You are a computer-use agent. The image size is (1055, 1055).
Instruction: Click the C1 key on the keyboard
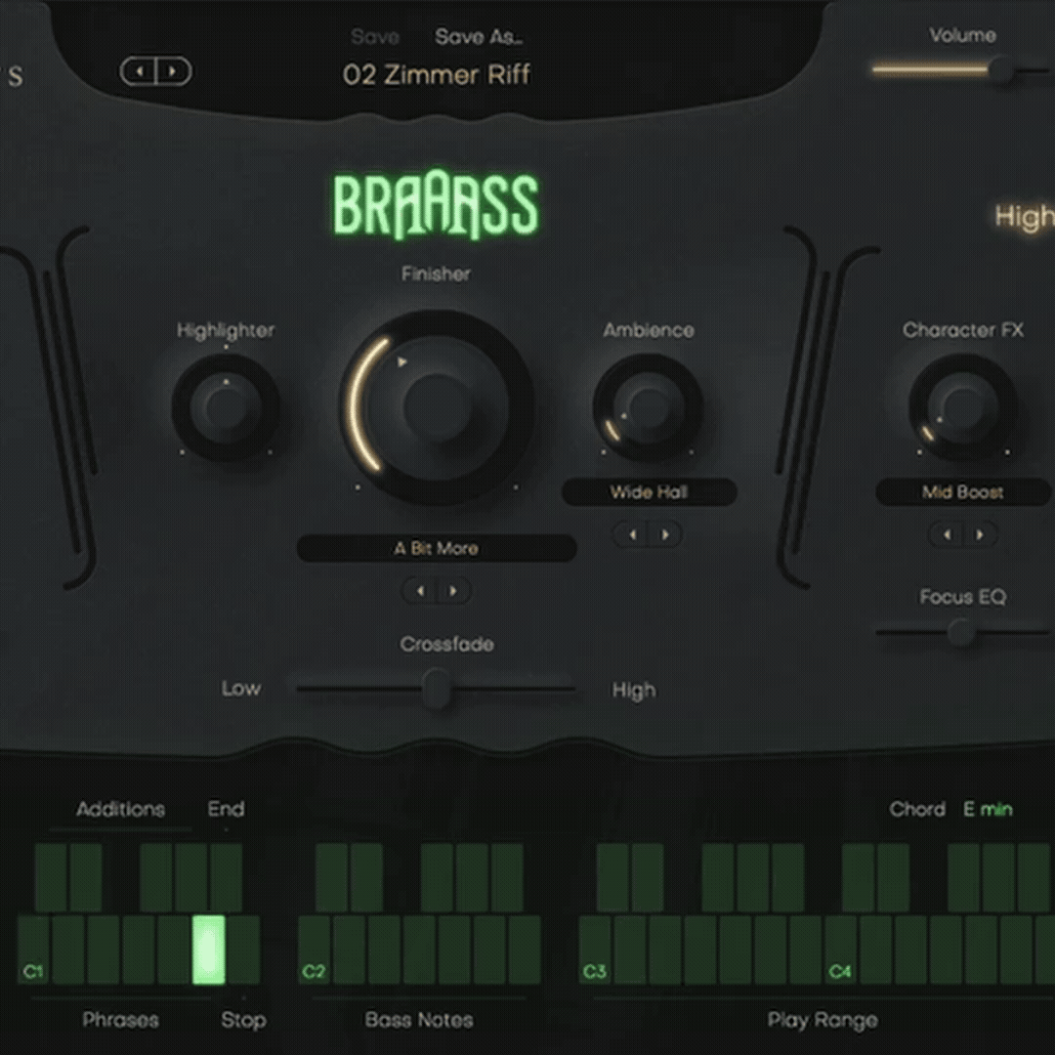click(x=33, y=950)
